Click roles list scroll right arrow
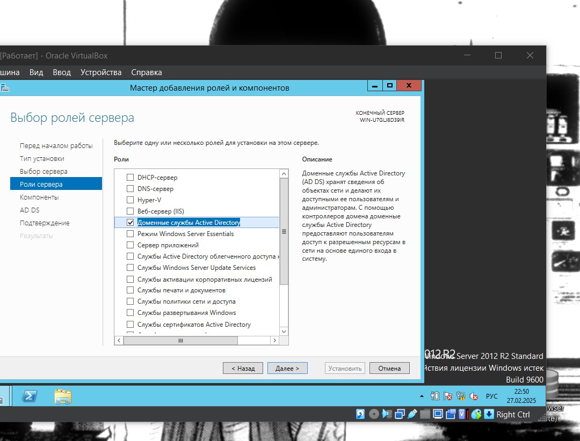 (274, 341)
